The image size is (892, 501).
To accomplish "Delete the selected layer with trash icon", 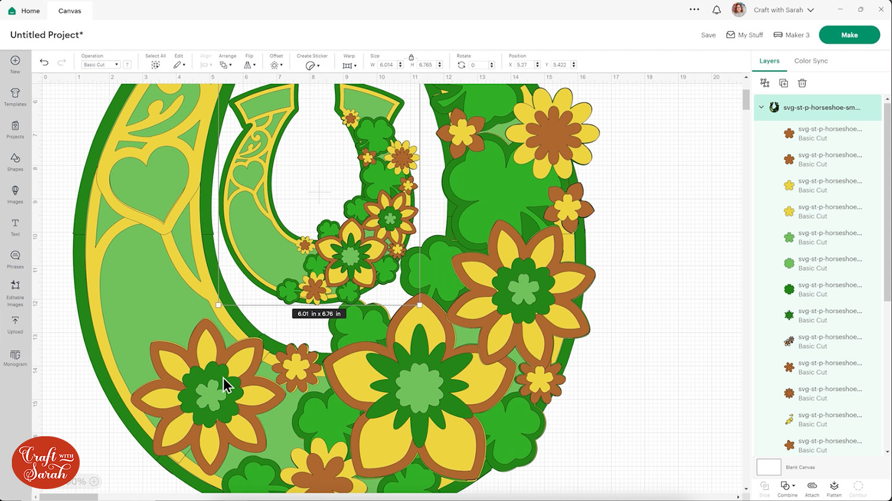I will 802,83.
